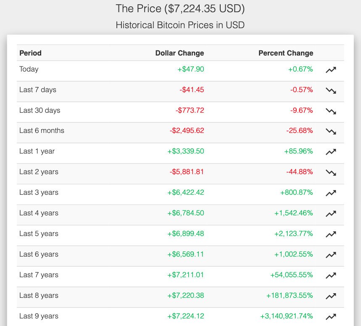Select the Last 7 days period label
Image resolution: width=361 pixels, height=326 pixels.
point(38,90)
